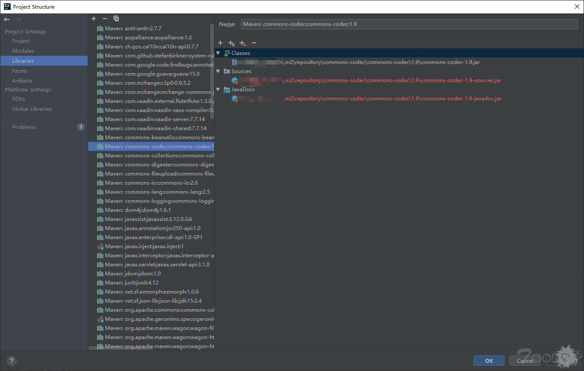Open the SDKs platform settings

(x=19, y=99)
